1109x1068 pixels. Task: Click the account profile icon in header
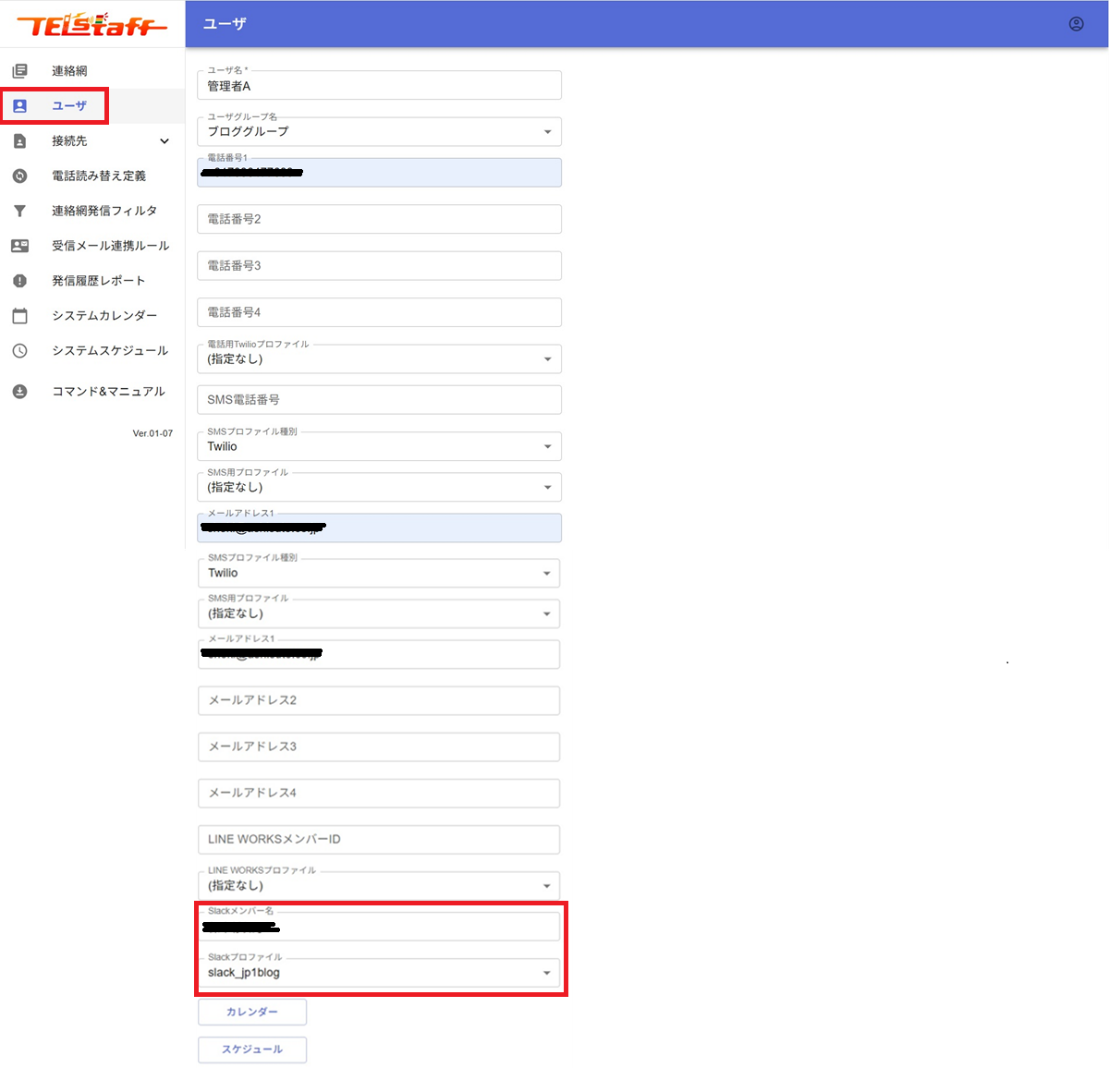pos(1076,24)
